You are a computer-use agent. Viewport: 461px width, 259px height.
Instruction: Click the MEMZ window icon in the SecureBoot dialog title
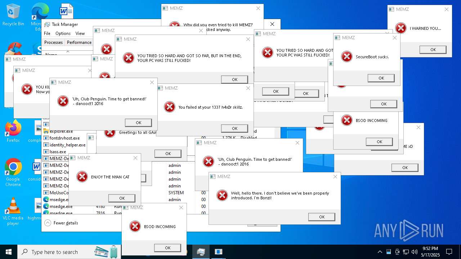point(337,38)
